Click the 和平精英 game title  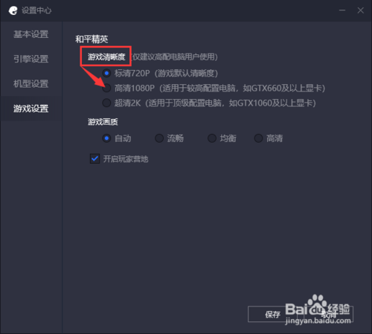click(x=92, y=39)
